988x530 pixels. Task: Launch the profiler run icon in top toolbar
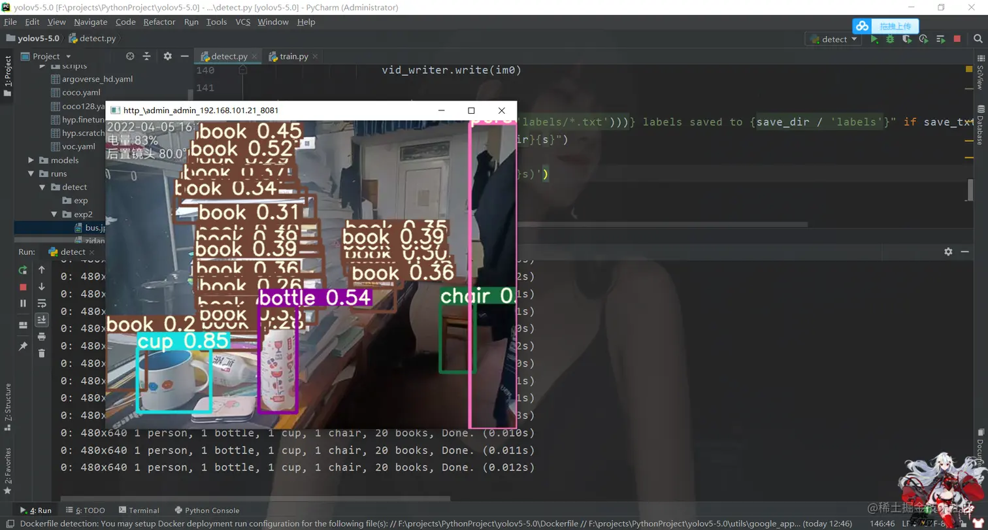point(923,39)
